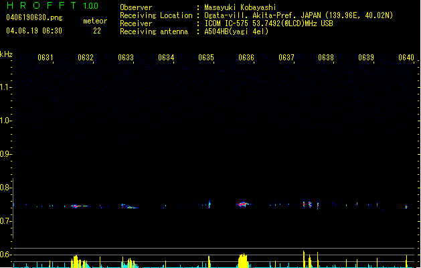Click the meteor count value 22
The height and width of the screenshot is (268, 421).
click(97, 31)
